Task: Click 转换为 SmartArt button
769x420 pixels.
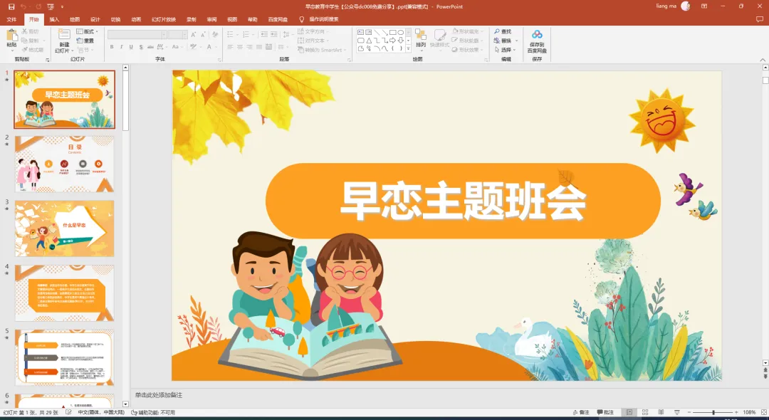Action: [x=322, y=50]
